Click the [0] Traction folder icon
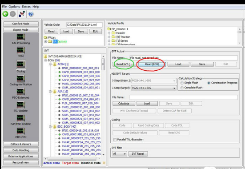The width and height of the screenshot is (245, 169). (x=113, y=37)
